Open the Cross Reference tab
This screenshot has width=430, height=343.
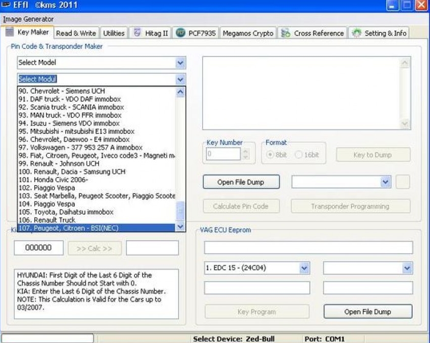[x=312, y=33]
